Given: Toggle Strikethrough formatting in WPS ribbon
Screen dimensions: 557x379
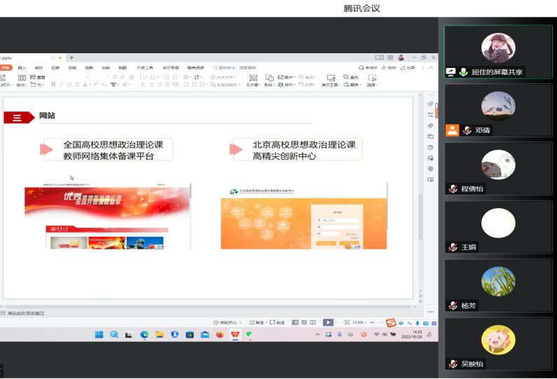Looking at the screenshot, I should coord(77,85).
